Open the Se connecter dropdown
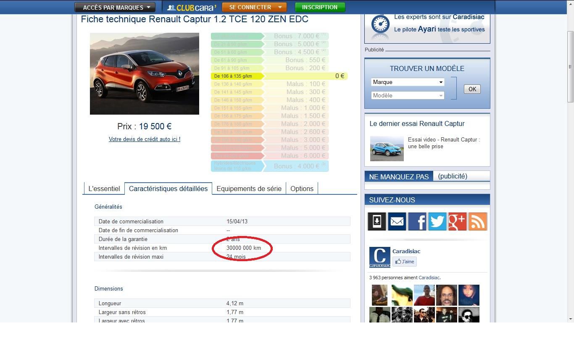 click(x=254, y=7)
